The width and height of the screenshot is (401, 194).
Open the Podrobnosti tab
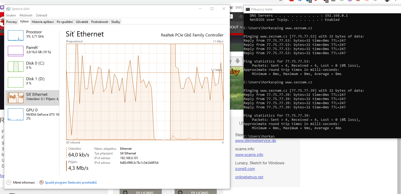pos(100,22)
